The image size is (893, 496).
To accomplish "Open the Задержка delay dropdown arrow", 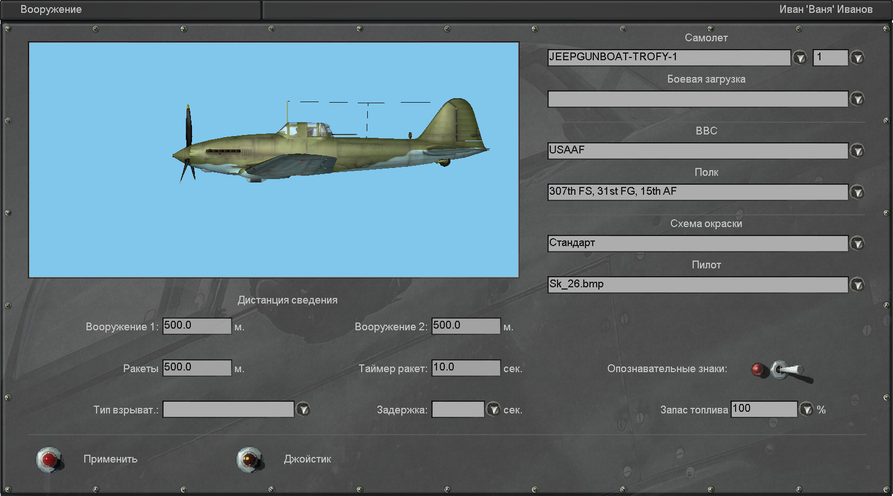I will click(493, 410).
